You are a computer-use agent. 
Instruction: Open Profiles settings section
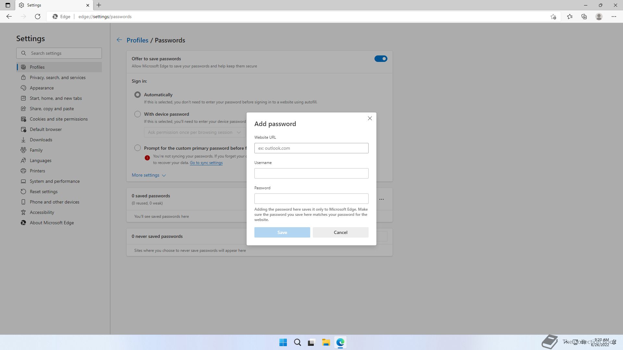coord(59,67)
